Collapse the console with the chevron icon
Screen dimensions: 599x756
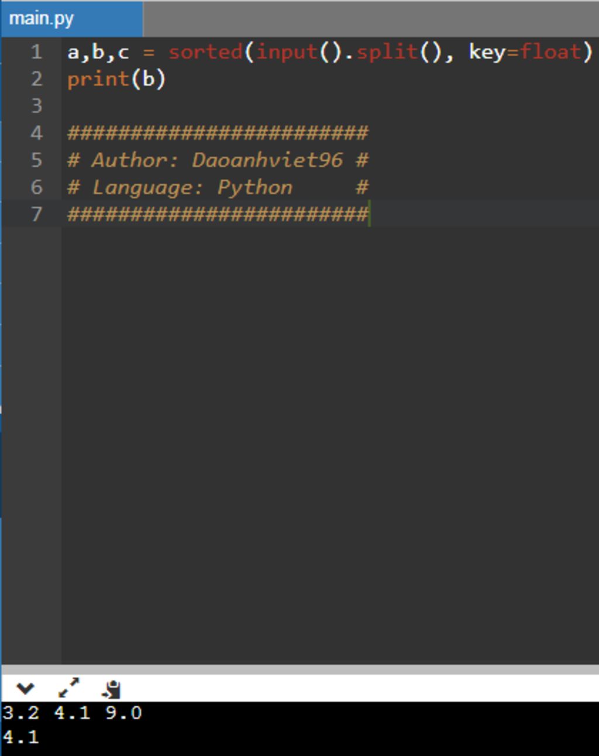(25, 689)
